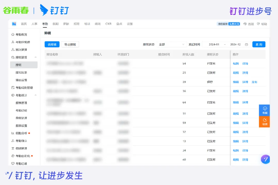Open the 培训 top tab
This screenshot has width=278, height=185.
point(87,24)
